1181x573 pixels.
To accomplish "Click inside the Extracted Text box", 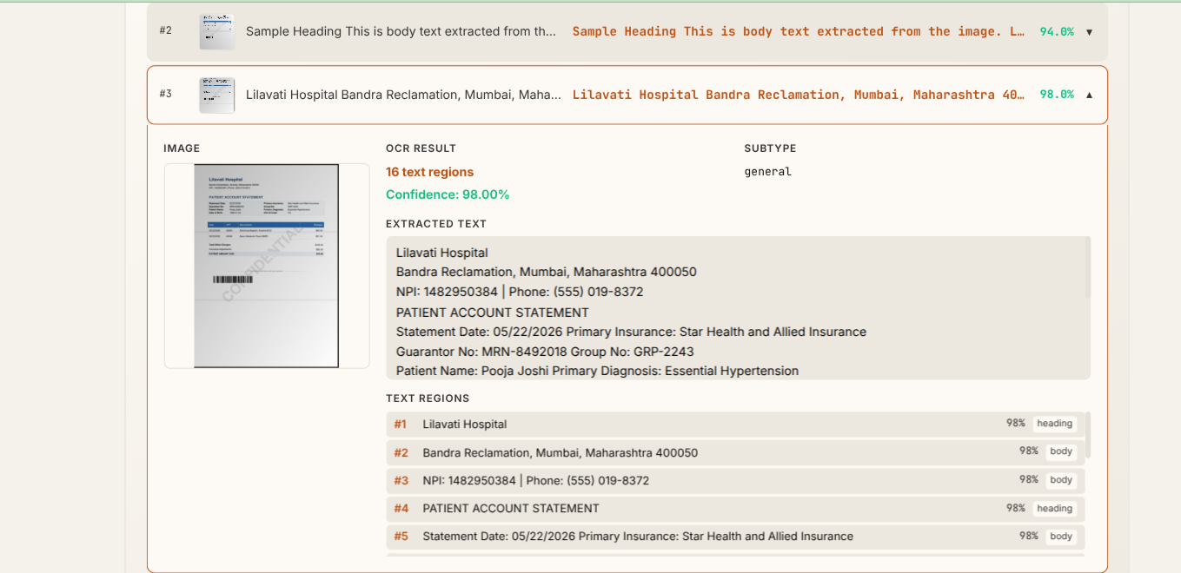I will coord(738,308).
